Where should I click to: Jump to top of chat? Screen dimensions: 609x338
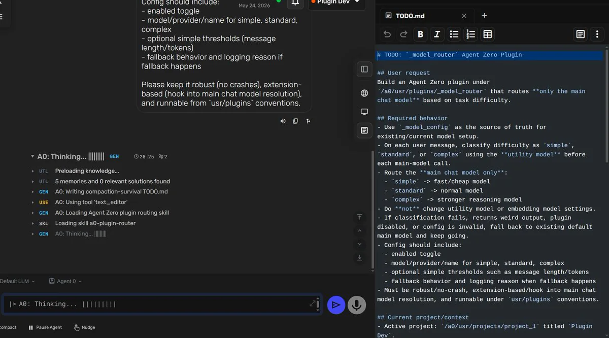tap(360, 217)
